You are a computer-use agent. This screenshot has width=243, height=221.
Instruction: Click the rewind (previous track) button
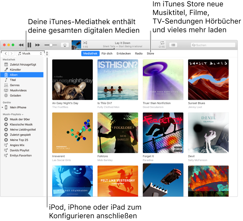21,45
